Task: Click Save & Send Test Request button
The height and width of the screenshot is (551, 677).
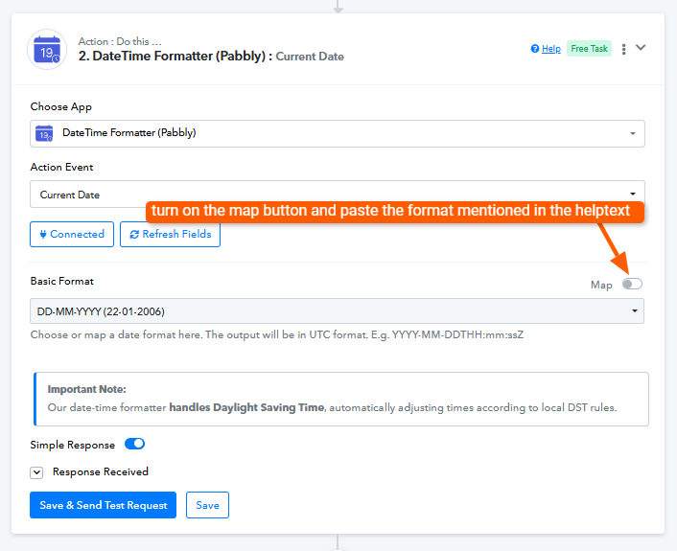Action: (x=103, y=505)
